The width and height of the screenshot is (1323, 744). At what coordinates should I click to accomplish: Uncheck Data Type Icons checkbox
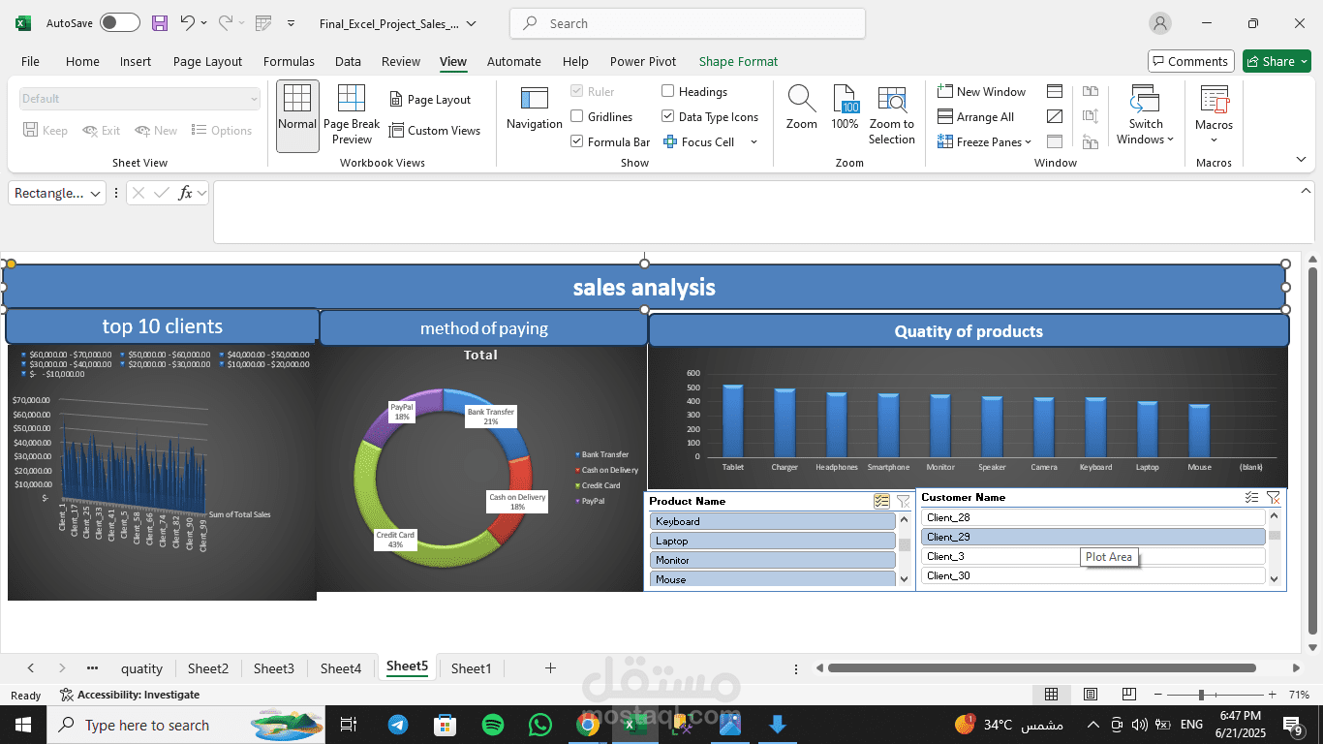pyautogui.click(x=668, y=116)
